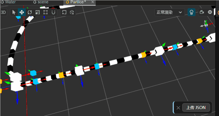
Task: Select the pointer selection tool
Action: point(14,12)
